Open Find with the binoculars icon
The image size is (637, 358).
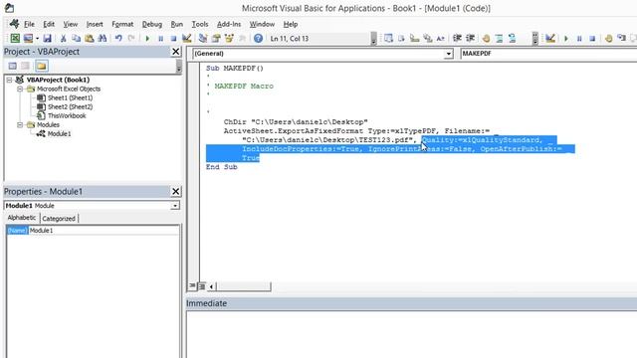click(103, 38)
